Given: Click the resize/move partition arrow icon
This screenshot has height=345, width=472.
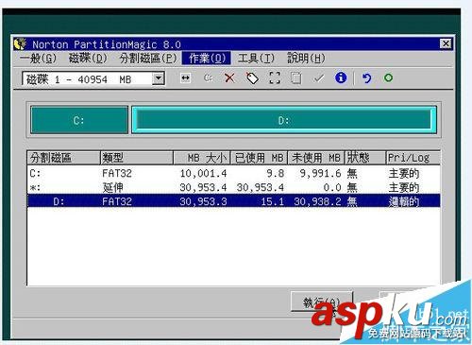Looking at the screenshot, I should coord(185,78).
